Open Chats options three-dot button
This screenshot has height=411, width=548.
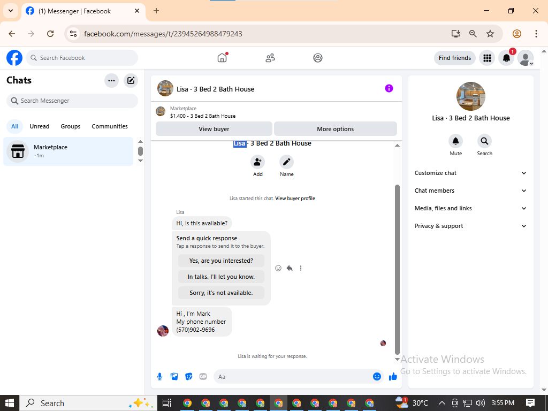coord(111,80)
